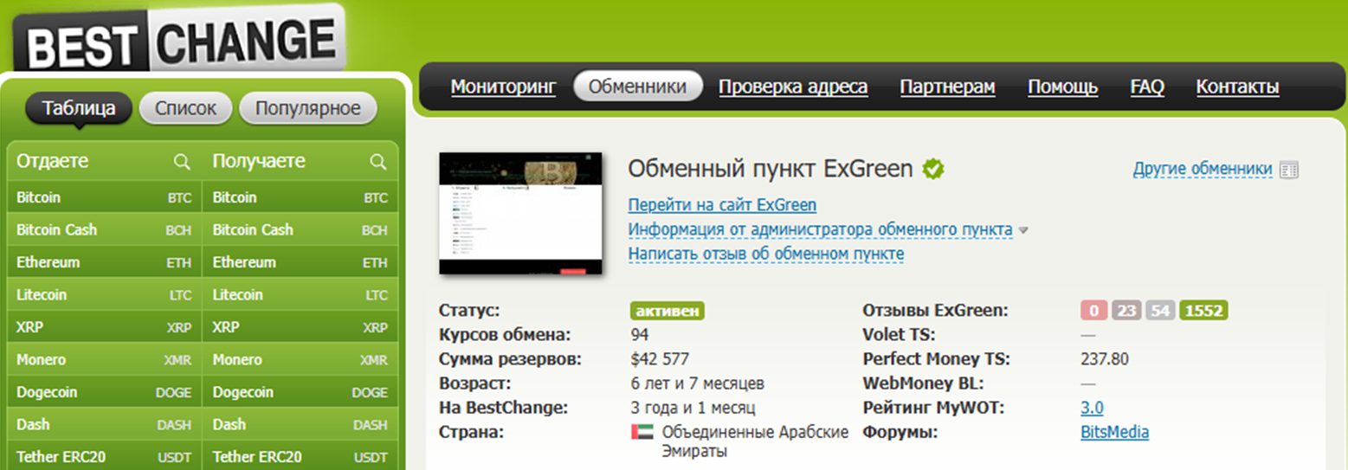Open Информация от администратора обменного пункта
Image resolution: width=1348 pixels, height=470 pixels.
coord(820,229)
